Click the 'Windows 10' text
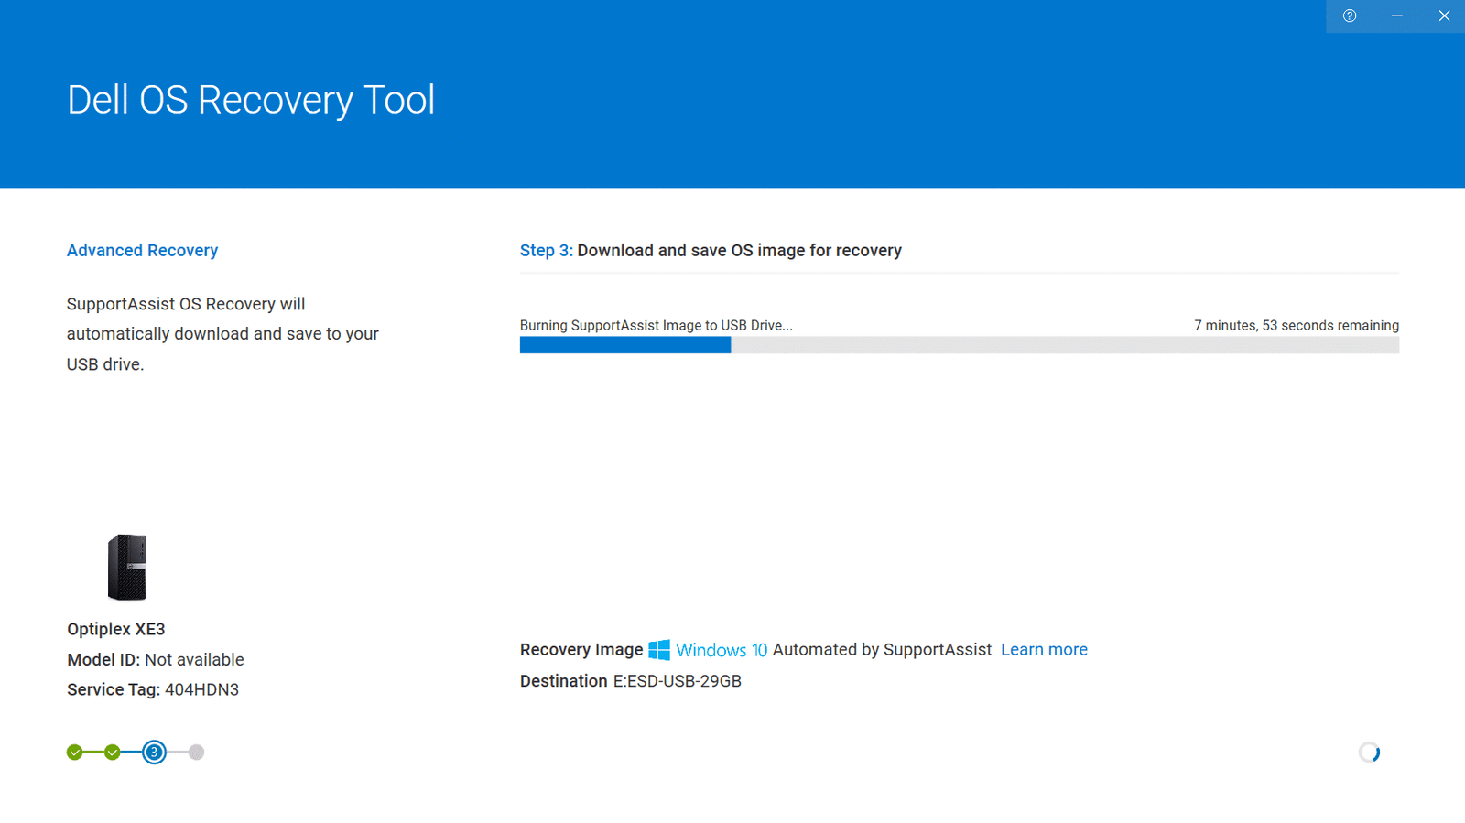1465x823 pixels. click(x=722, y=650)
